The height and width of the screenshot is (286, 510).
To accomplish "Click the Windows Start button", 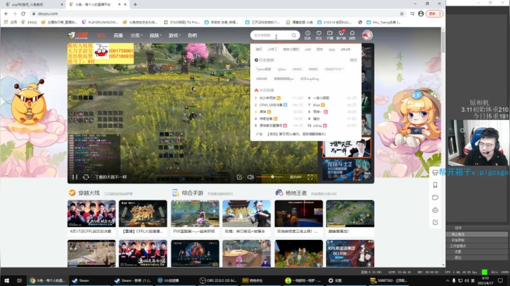I will coord(6,280).
